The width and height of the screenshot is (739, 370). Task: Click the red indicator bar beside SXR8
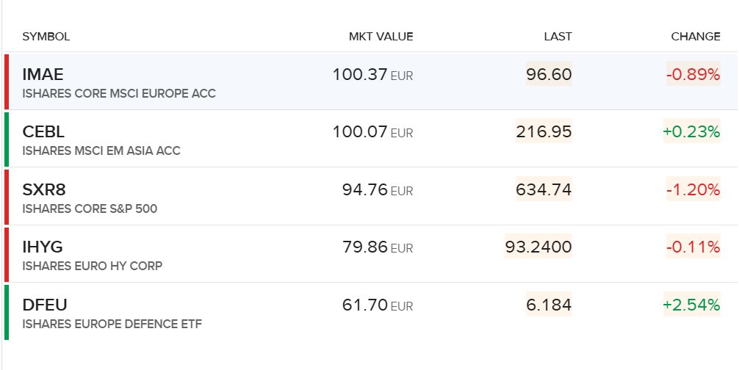(x=7, y=196)
